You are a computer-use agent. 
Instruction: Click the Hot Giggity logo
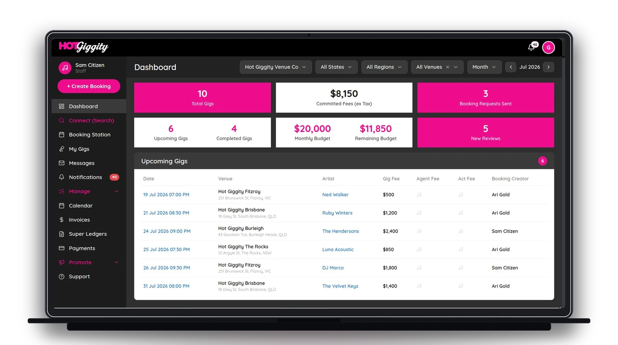point(83,47)
